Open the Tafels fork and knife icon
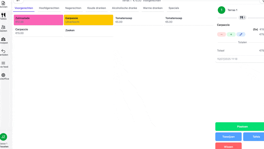The height and width of the screenshot is (149, 264). pos(3,15)
